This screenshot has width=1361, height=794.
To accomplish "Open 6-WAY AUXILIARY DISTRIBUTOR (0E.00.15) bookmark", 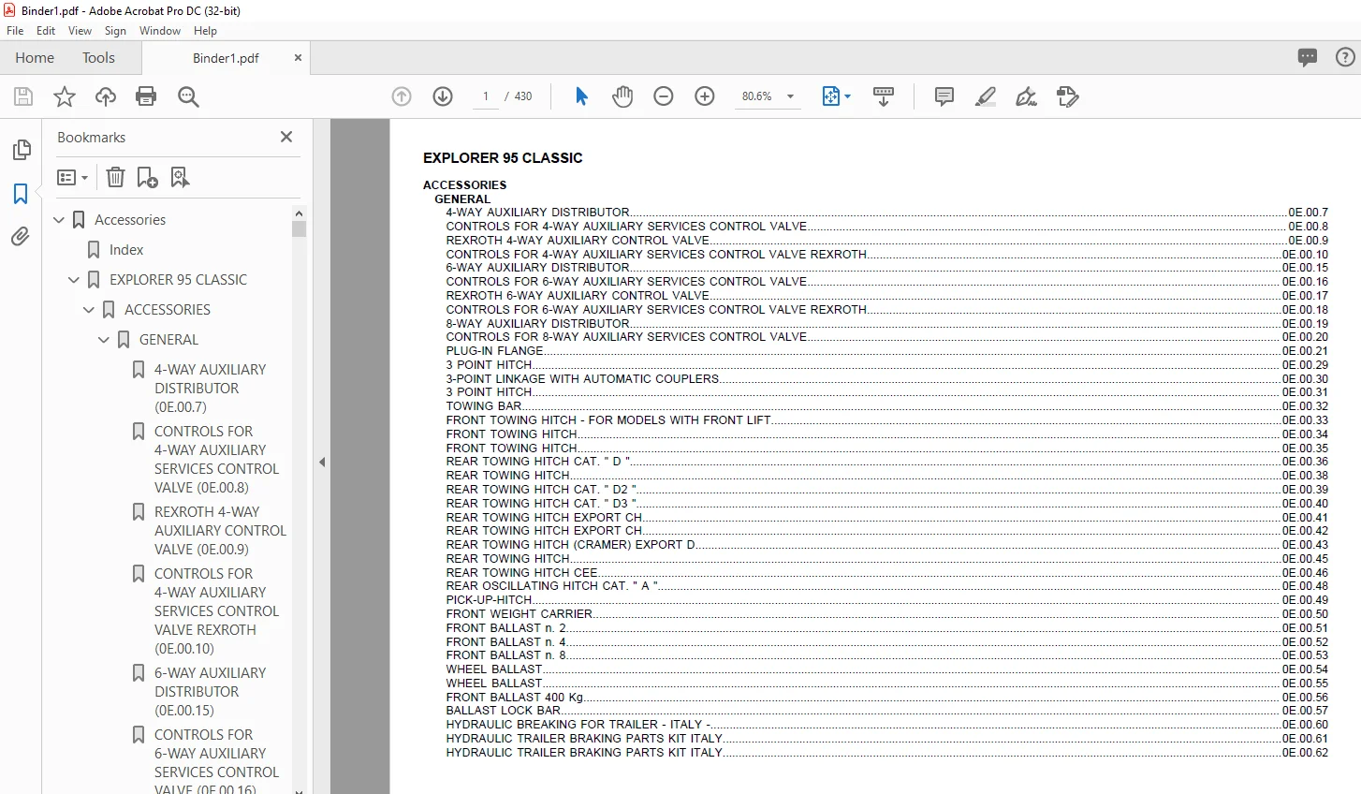I will pos(210,692).
